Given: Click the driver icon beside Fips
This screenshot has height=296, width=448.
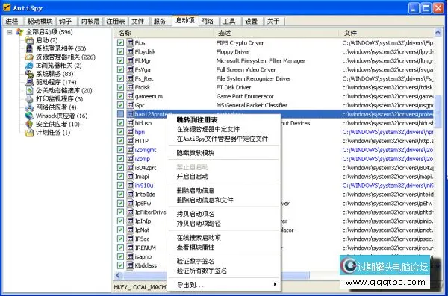Looking at the screenshot, I should click(x=130, y=42).
